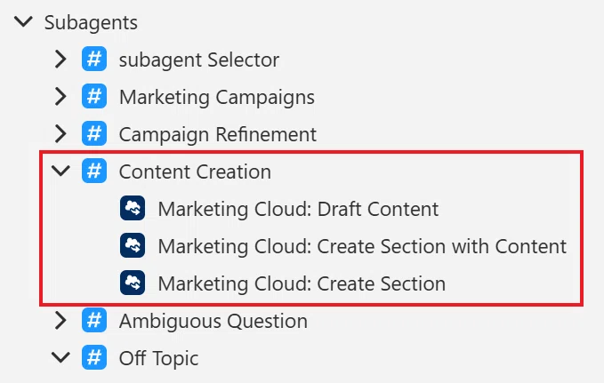Expand the subagent Selector chevron
Image resolution: width=604 pixels, height=383 pixels.
point(60,60)
